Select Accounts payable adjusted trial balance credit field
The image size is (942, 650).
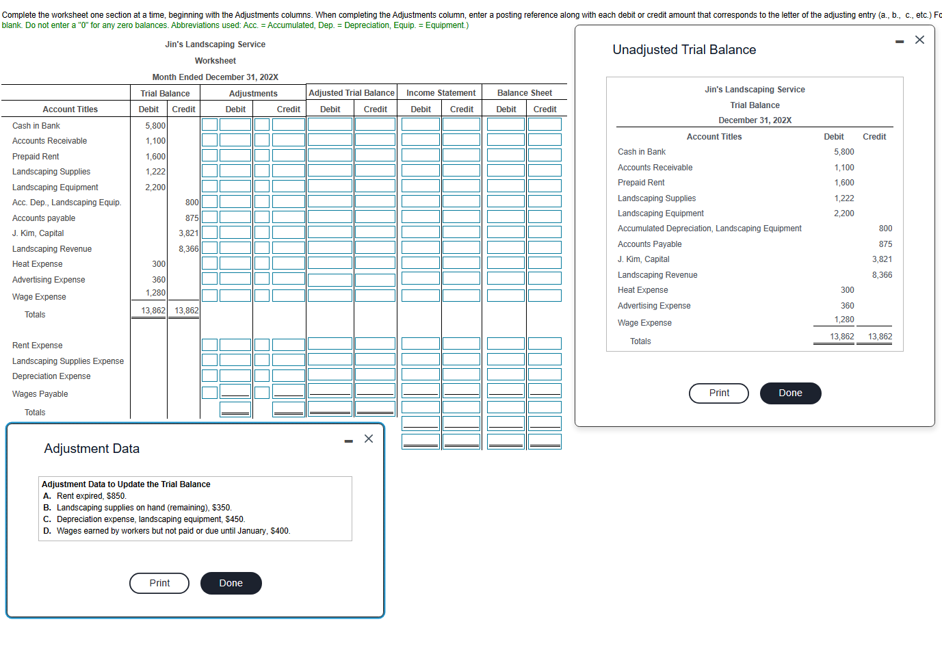point(375,217)
